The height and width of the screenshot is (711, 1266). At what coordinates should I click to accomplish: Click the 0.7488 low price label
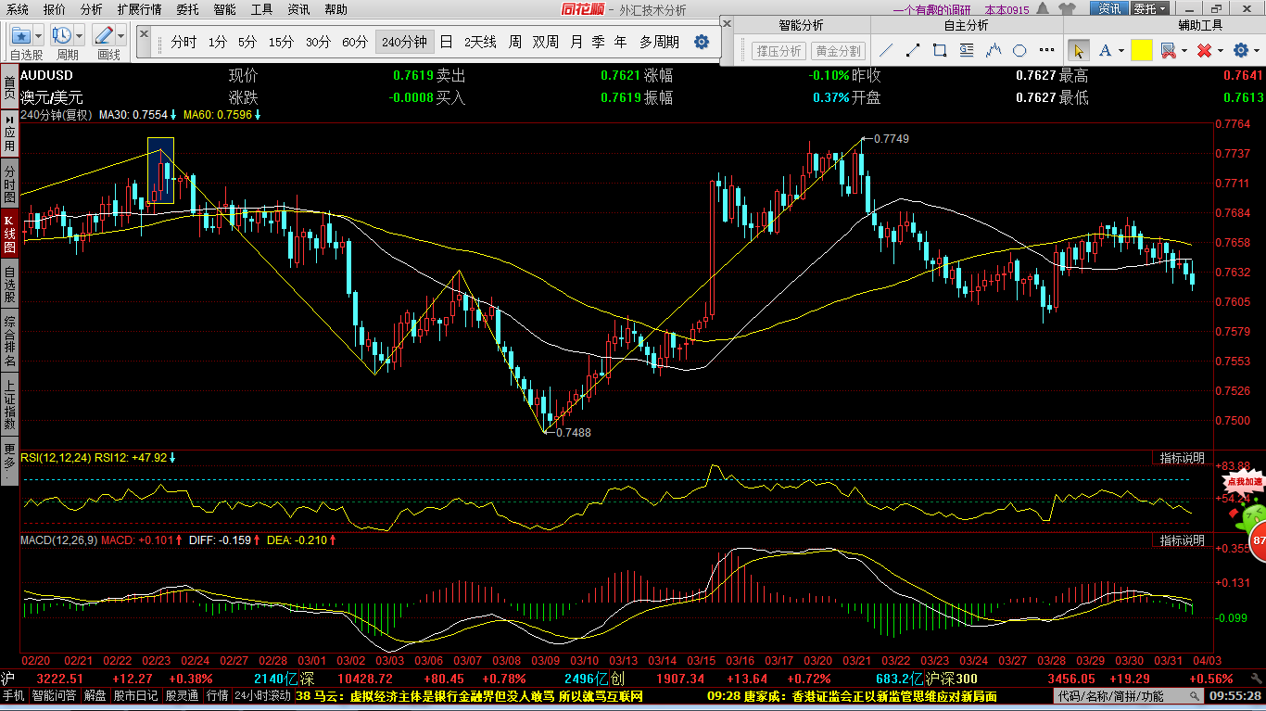573,432
